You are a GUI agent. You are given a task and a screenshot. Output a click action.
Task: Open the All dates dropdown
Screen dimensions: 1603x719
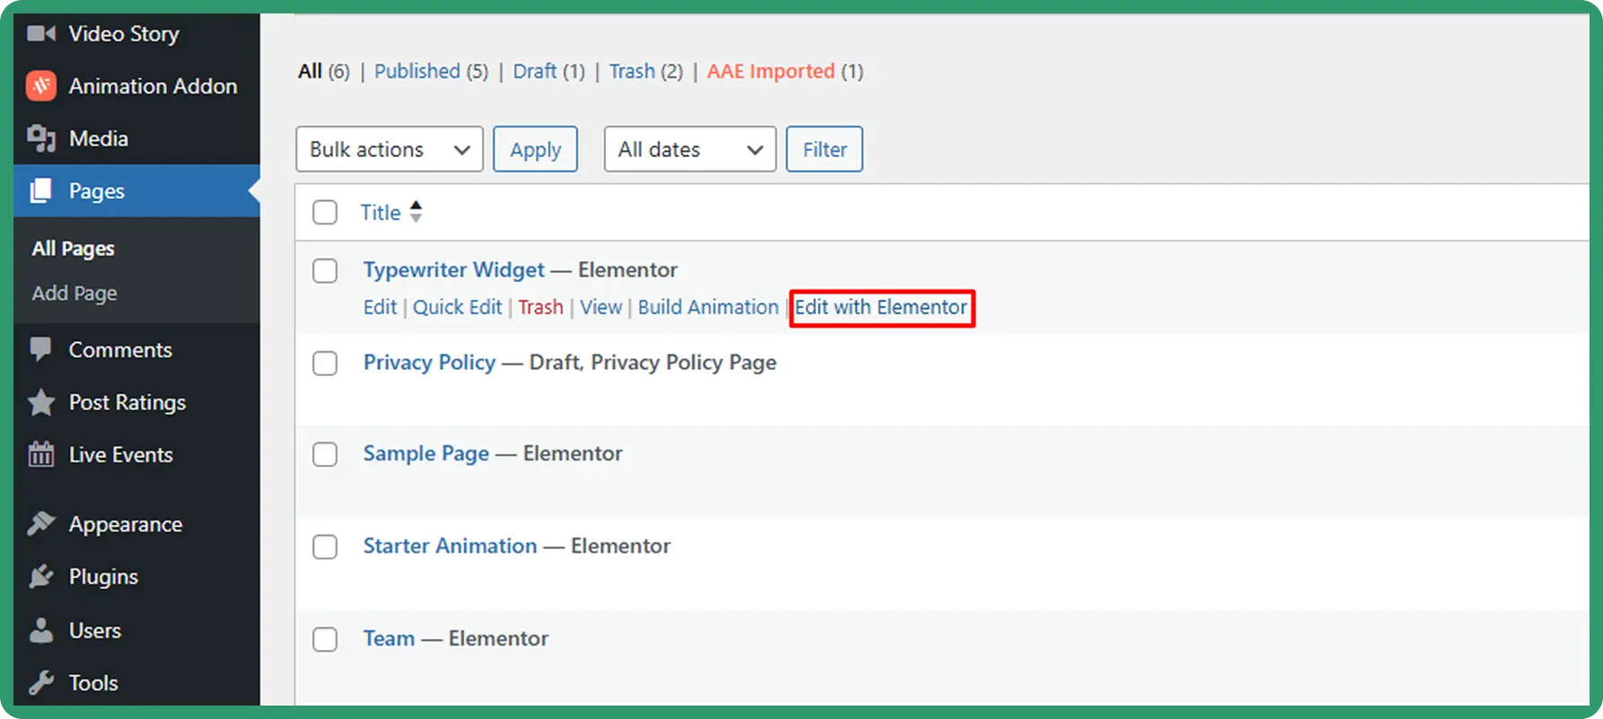[x=690, y=149]
